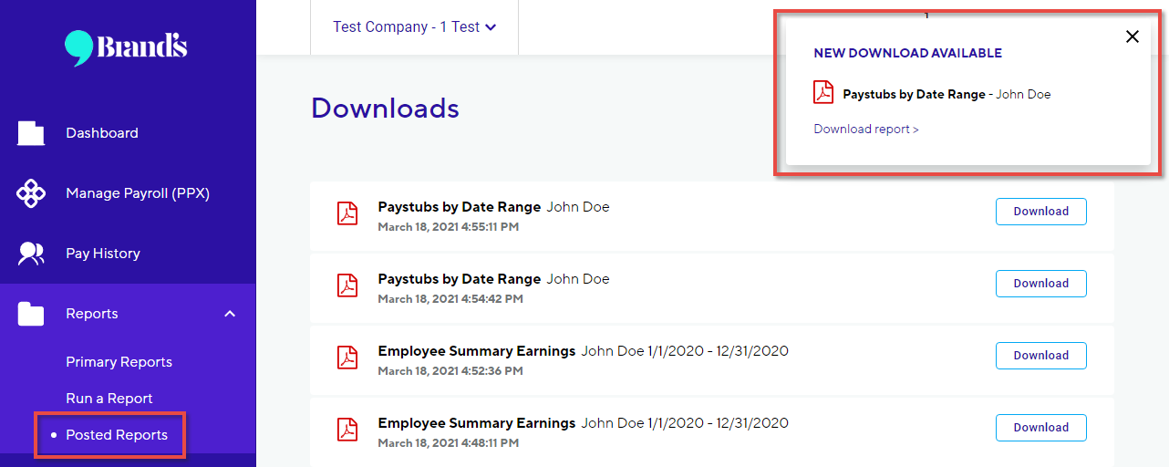
Task: Open the Test Company - 1 Test dropdown
Action: pos(414,27)
